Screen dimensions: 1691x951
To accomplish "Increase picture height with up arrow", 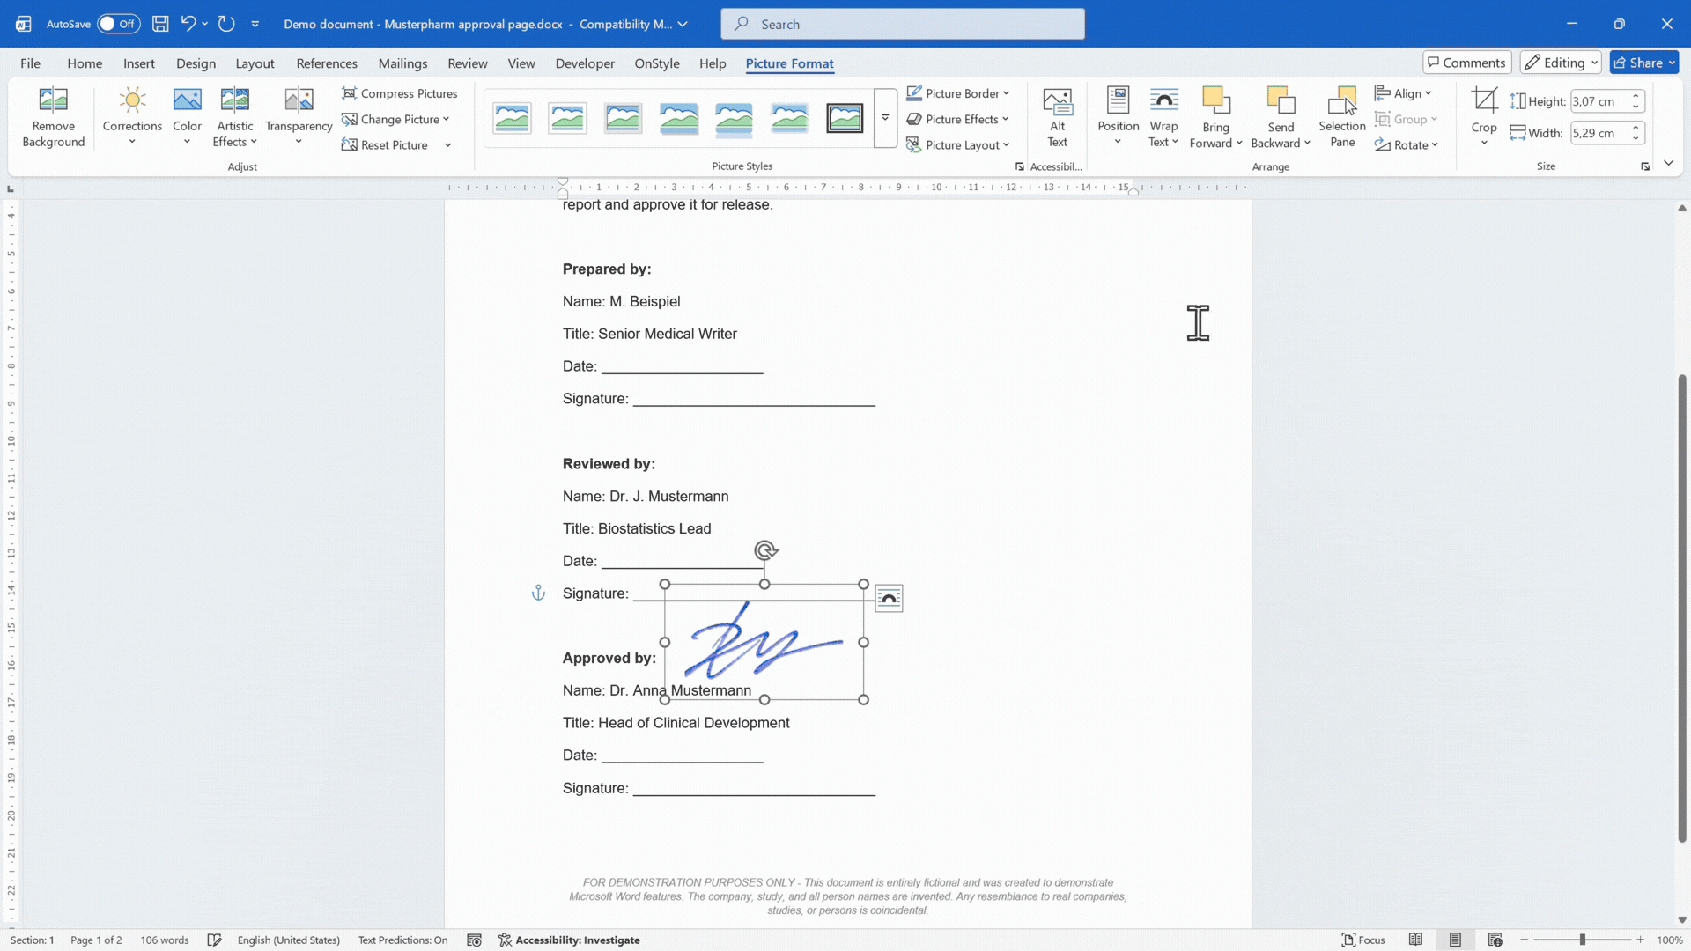I will [x=1636, y=96].
